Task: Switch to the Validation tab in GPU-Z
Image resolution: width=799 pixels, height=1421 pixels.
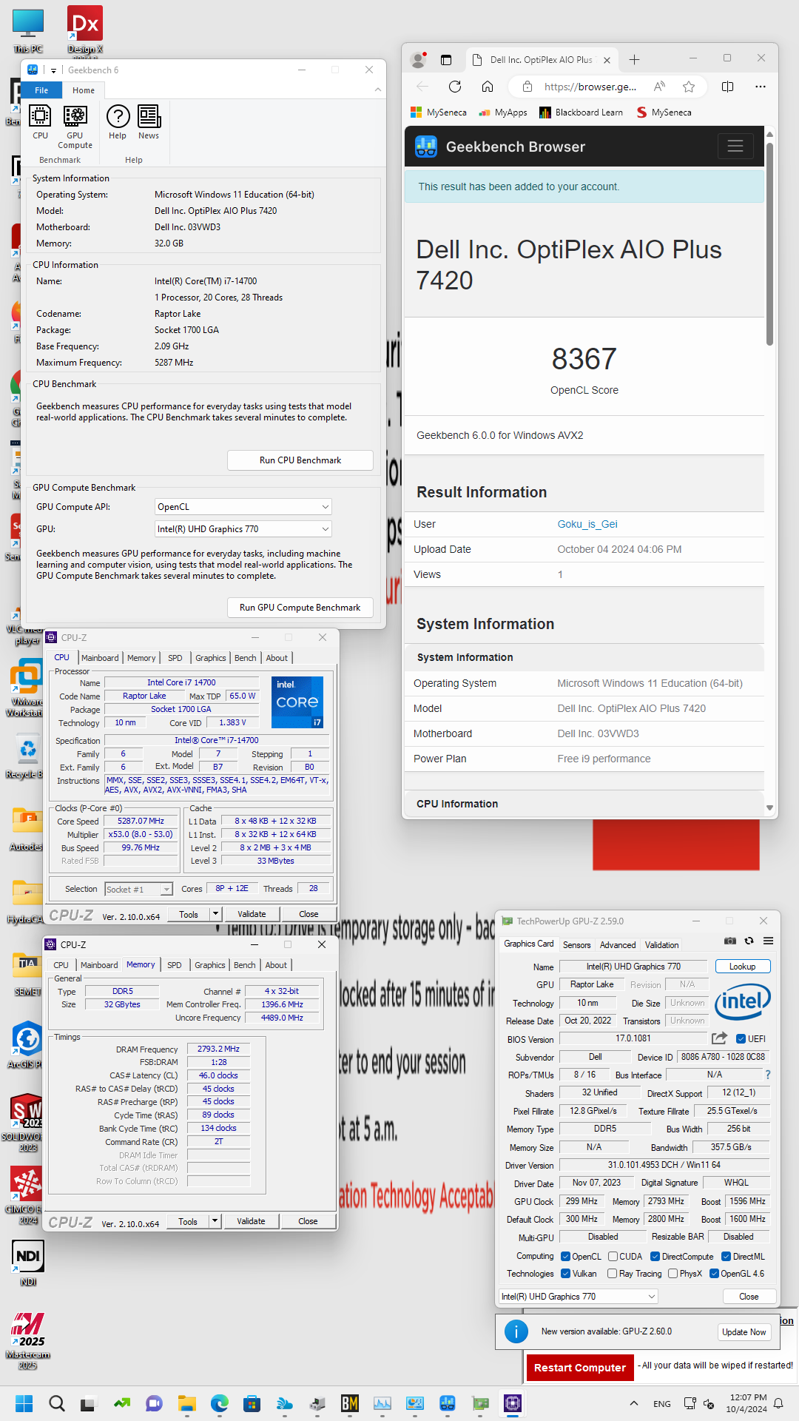Action: click(661, 945)
